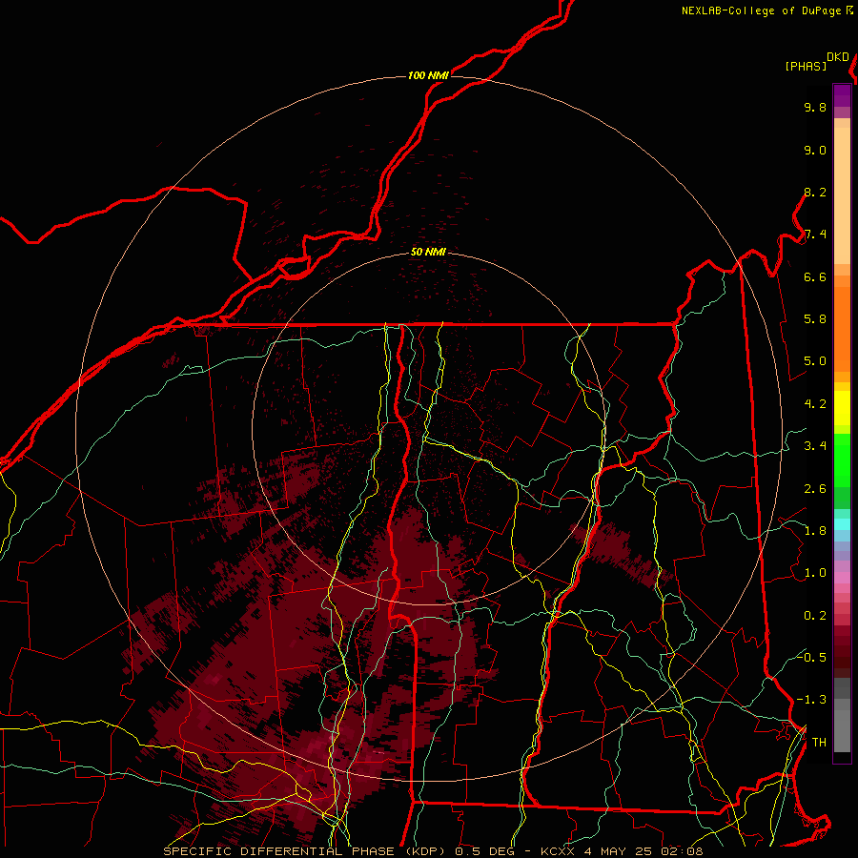
Task: Click the 0.2 scale value
Action: (815, 616)
